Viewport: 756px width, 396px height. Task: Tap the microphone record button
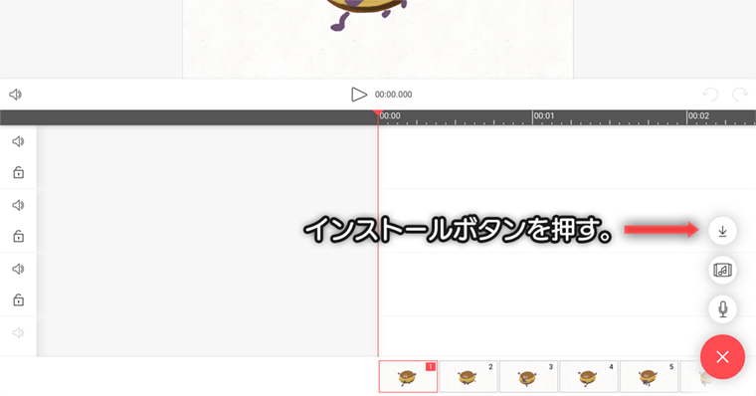click(722, 308)
